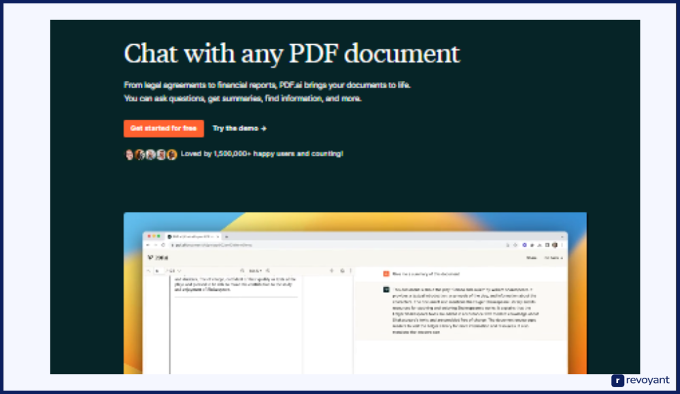The width and height of the screenshot is (680, 394).
Task: Click the profile avatar in the demo browser toolbar
Action: click(x=555, y=245)
